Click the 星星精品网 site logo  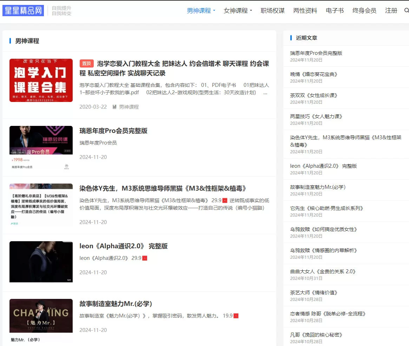coord(23,11)
